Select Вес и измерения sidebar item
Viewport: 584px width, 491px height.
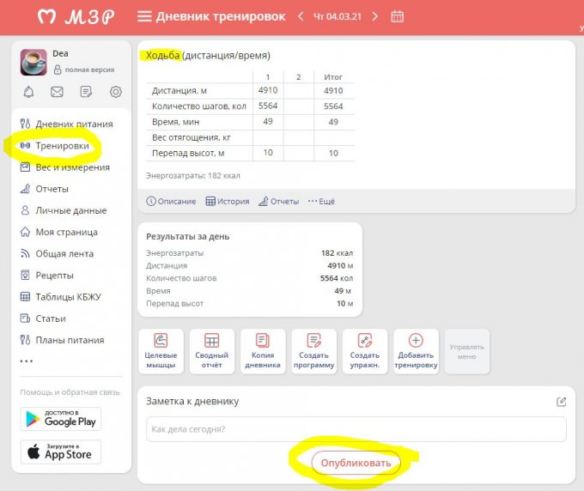72,167
